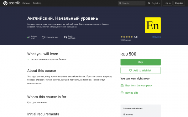Click the '30 минут в день' label
The image size is (188, 117).
tap(52, 37)
